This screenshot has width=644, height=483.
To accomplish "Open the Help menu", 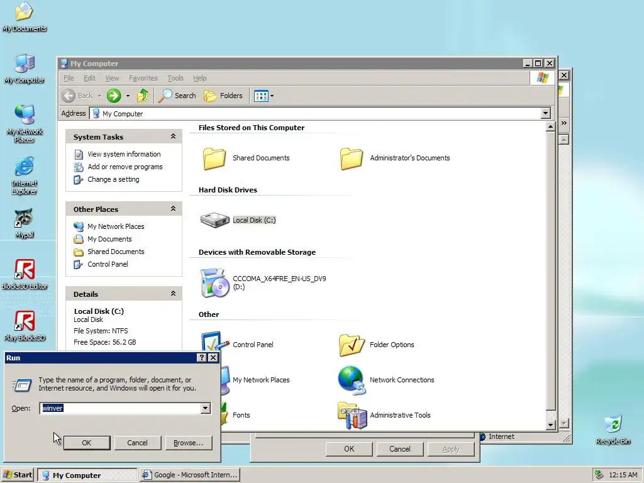I will (199, 78).
